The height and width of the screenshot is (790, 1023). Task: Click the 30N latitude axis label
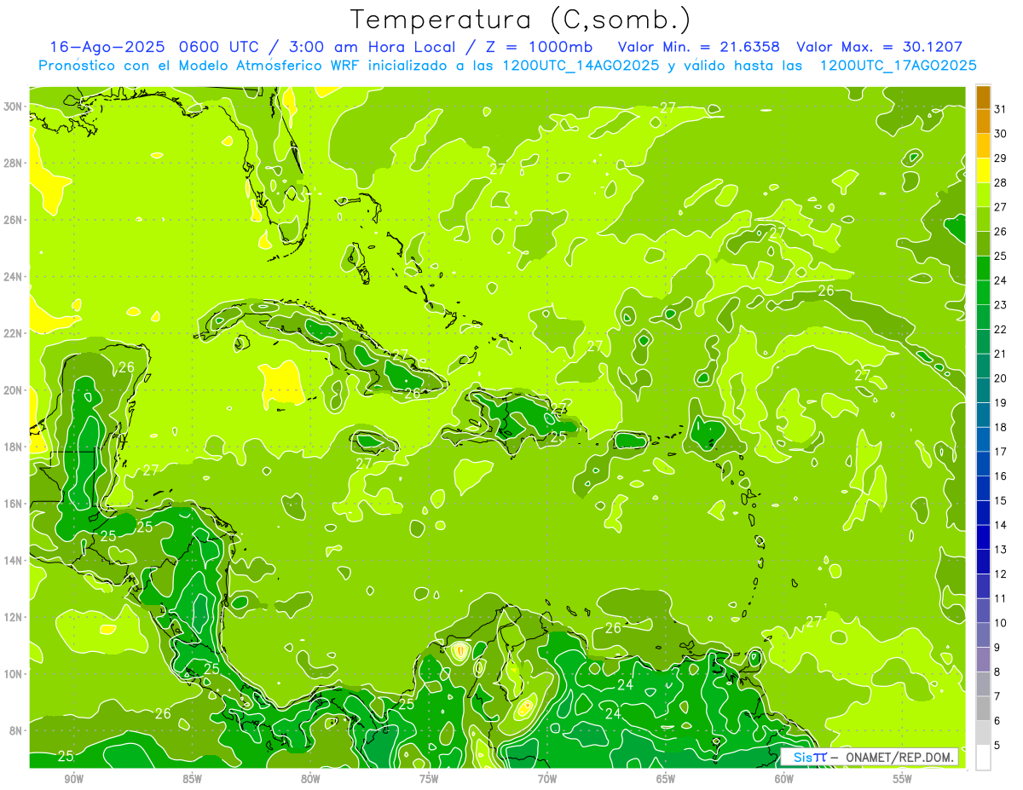(x=14, y=106)
